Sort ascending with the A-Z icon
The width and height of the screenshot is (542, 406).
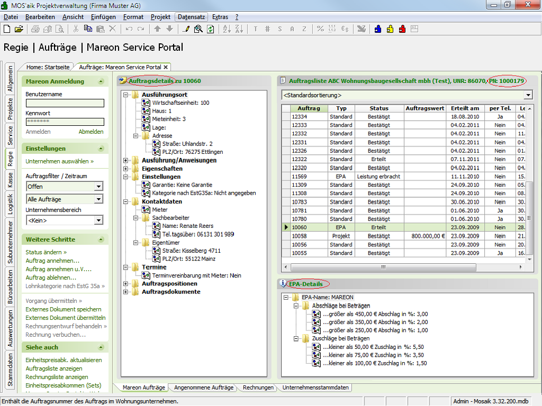coord(227,29)
